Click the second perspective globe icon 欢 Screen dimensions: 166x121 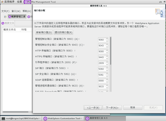pyautogui.click(x=29, y=17)
